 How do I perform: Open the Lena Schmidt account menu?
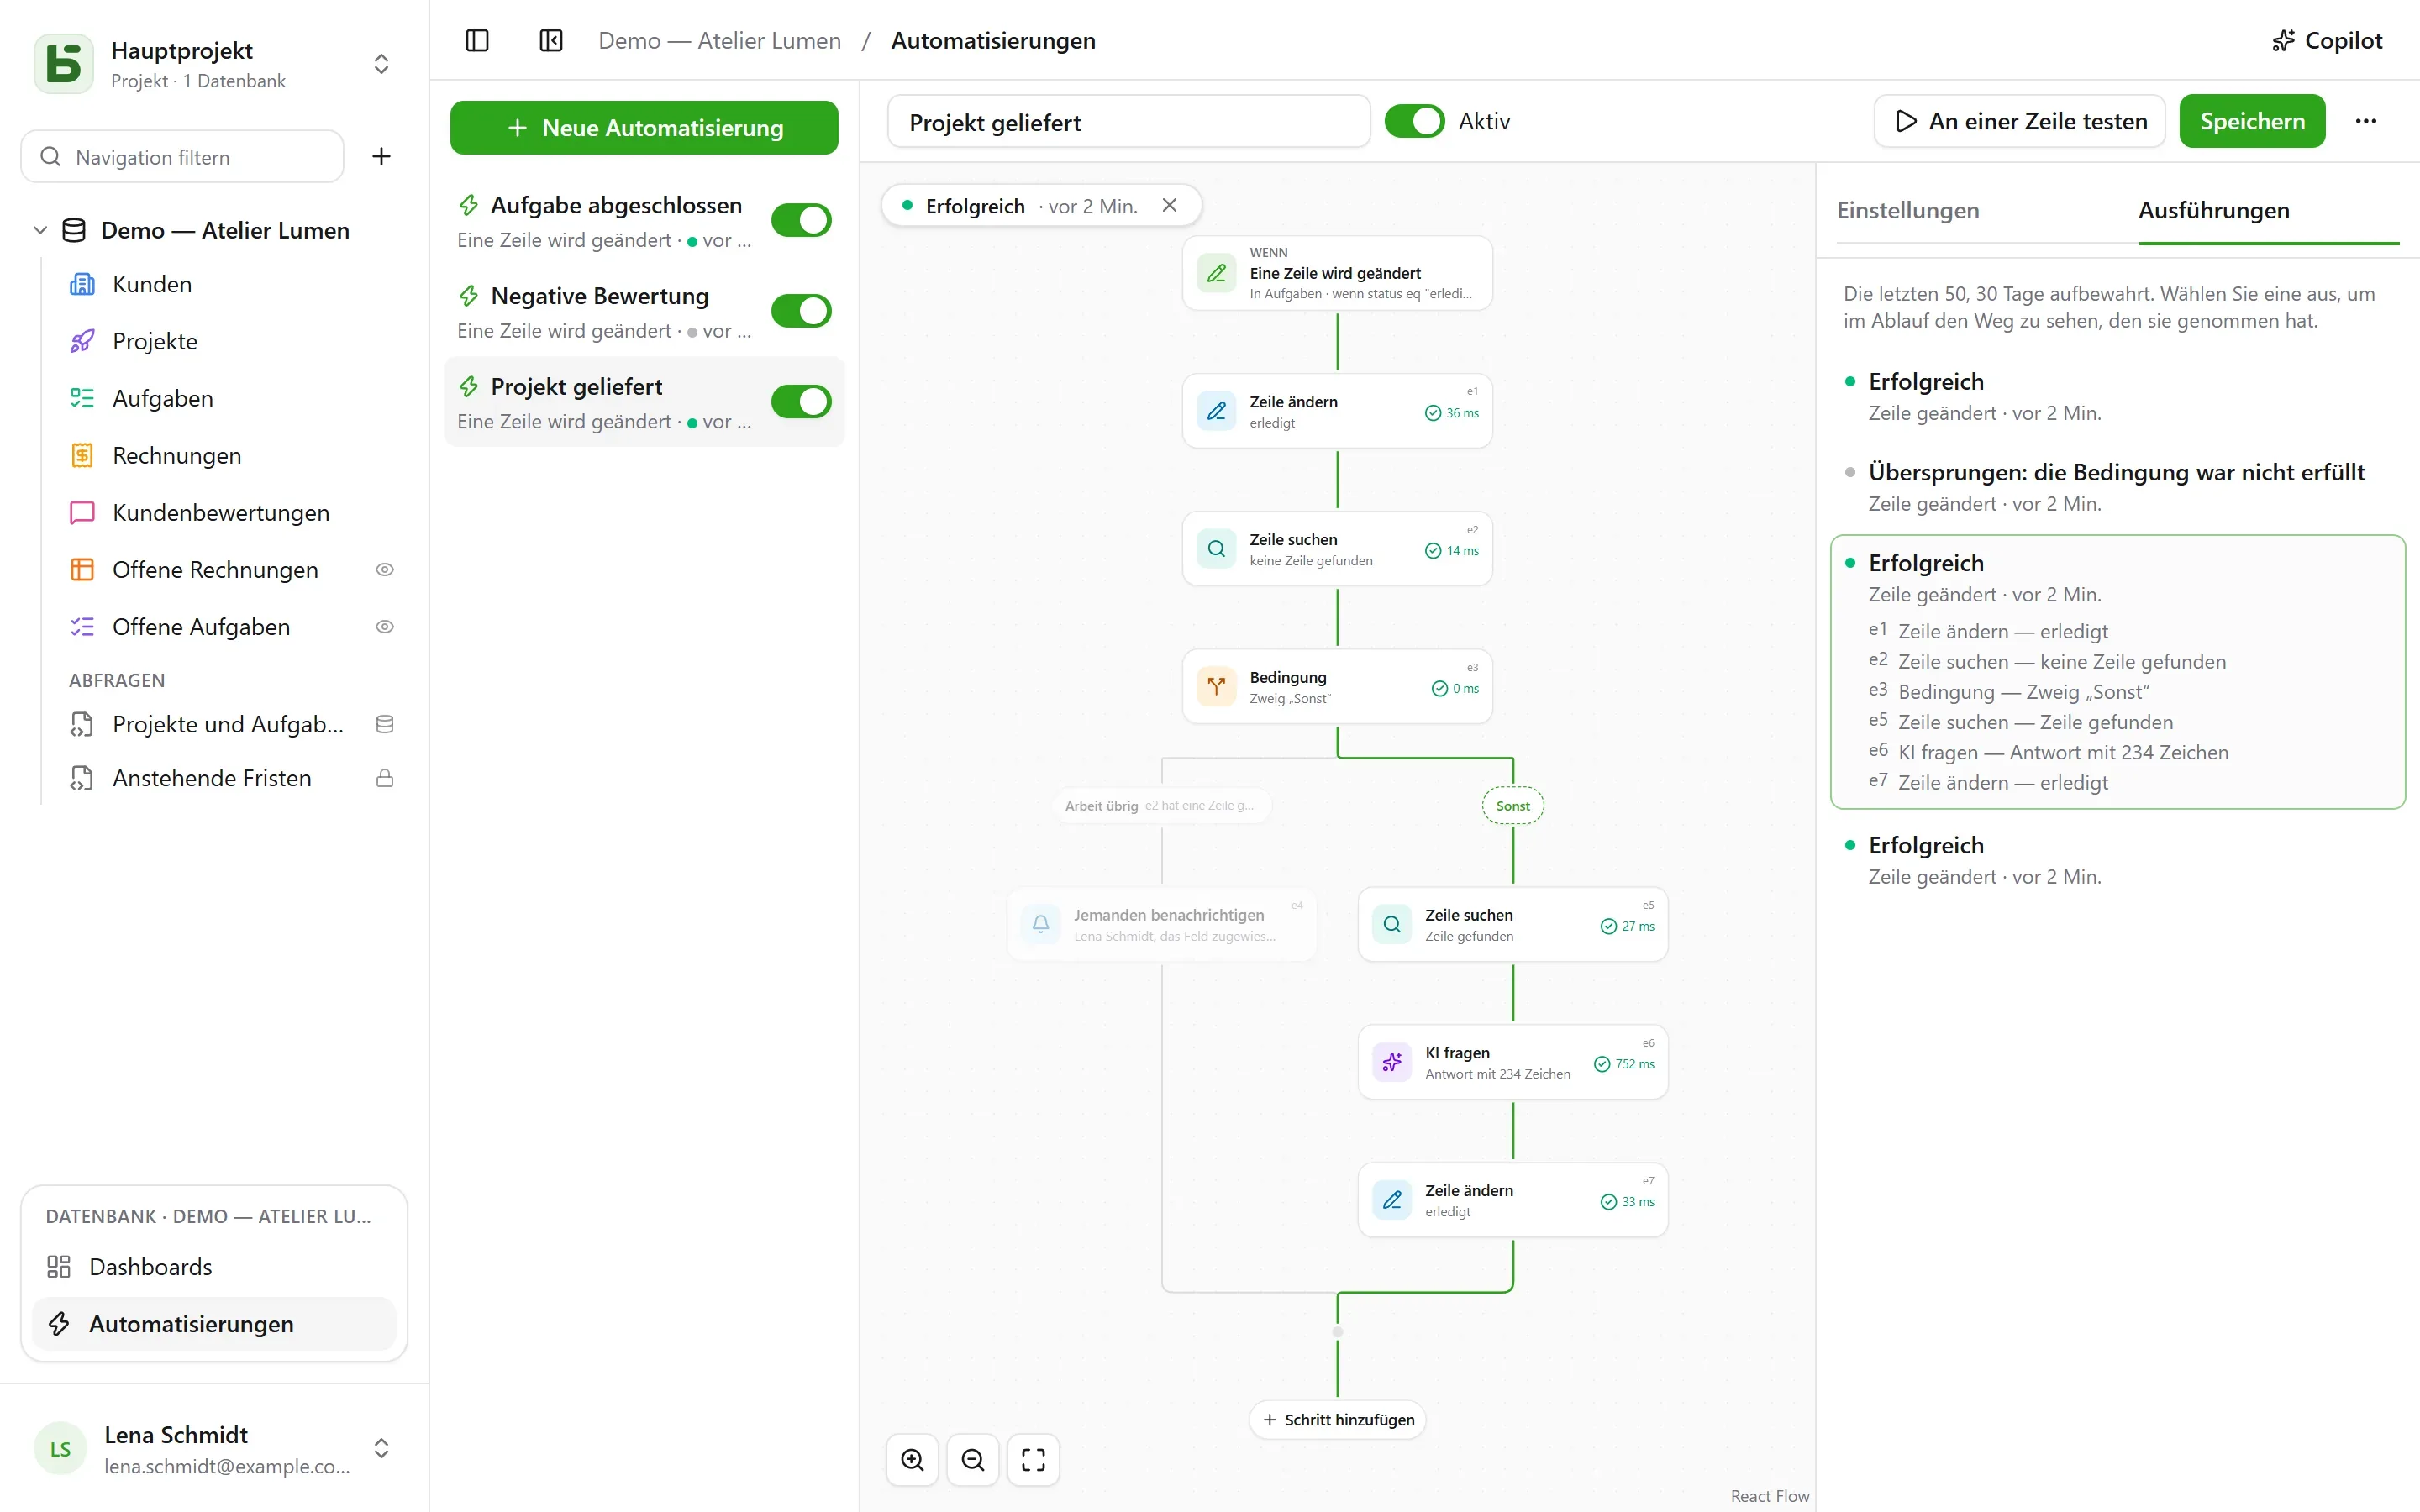214,1449
